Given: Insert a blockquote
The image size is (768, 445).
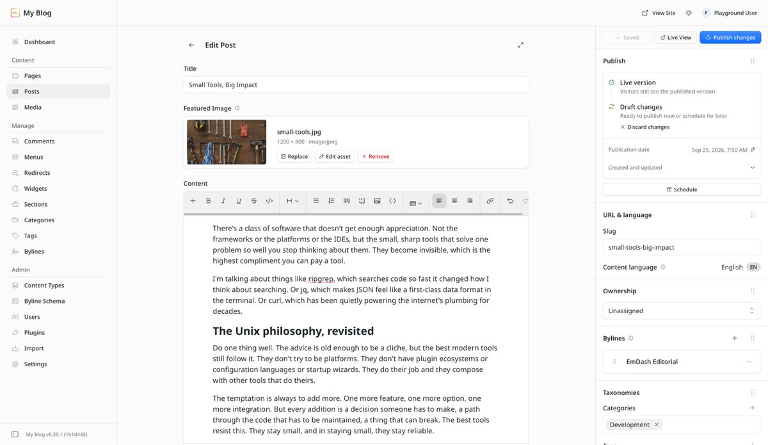Looking at the screenshot, I should [x=346, y=200].
